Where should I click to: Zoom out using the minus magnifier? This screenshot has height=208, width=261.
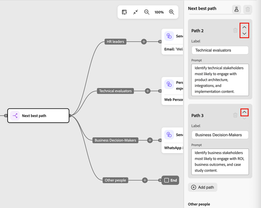[x=147, y=12]
